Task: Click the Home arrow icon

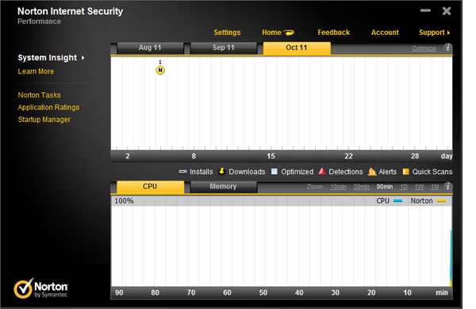Action: [289, 32]
